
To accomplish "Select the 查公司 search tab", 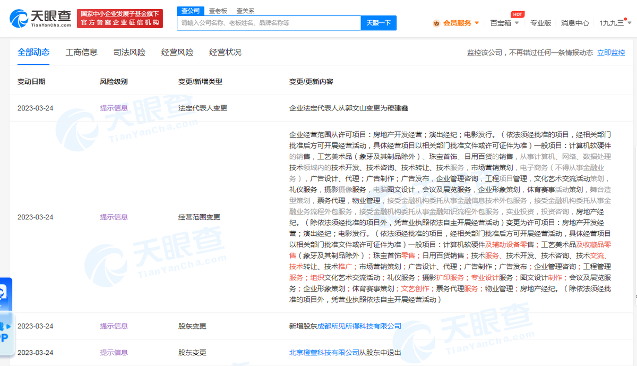I will [x=191, y=10].
